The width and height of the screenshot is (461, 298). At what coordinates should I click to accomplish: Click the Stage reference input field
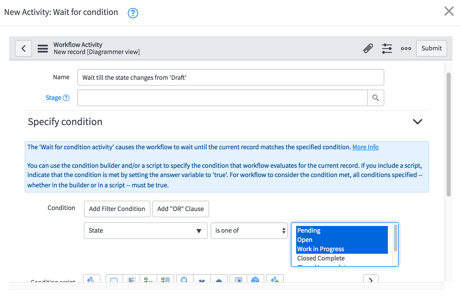[x=222, y=98]
